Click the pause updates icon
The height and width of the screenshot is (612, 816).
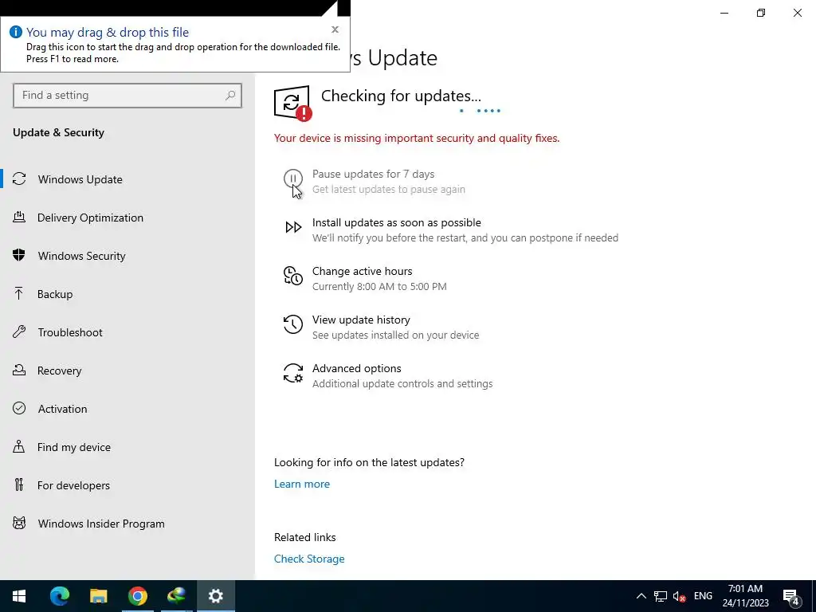293,178
